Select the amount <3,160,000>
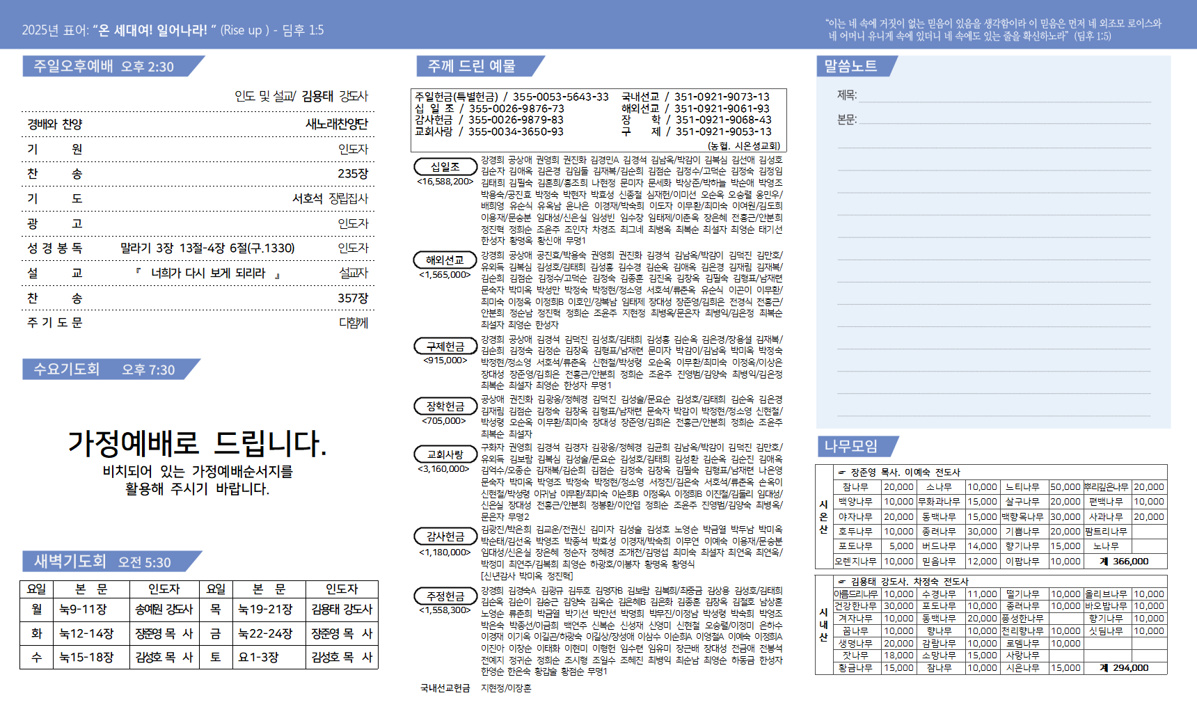The image size is (1197, 707). coord(444,469)
